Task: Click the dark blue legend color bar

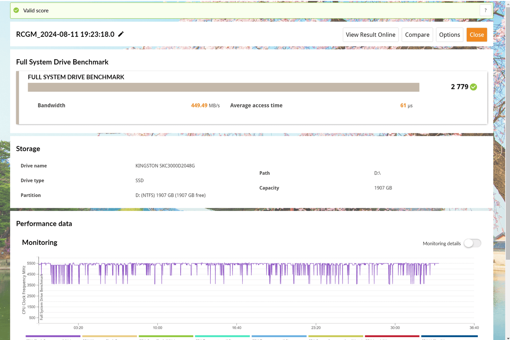Action: click(x=449, y=336)
